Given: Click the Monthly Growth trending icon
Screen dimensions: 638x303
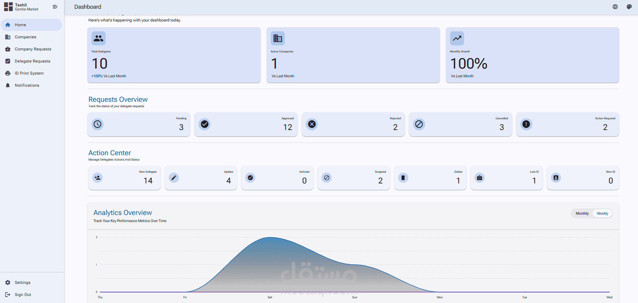Looking at the screenshot, I should point(457,38).
